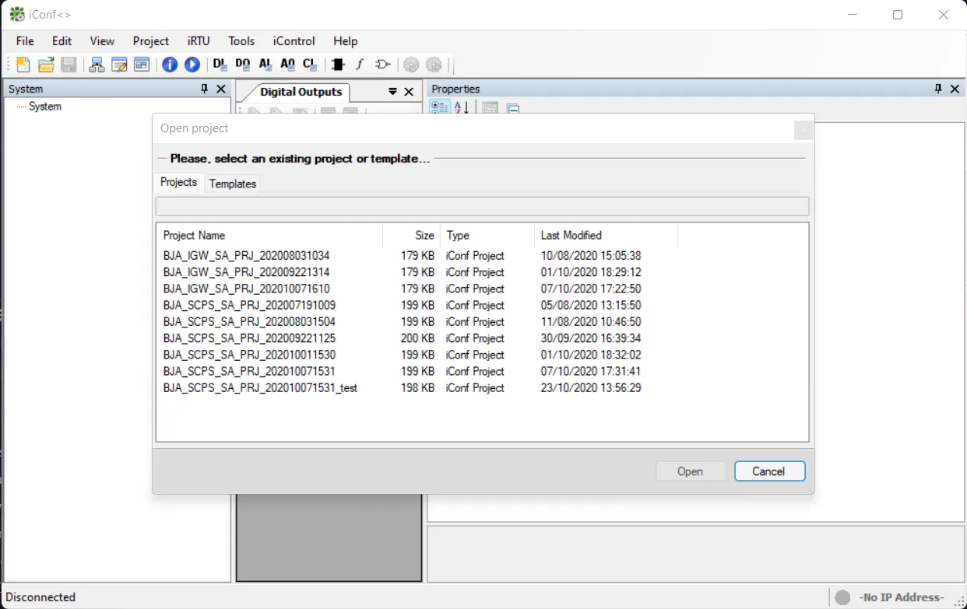Pin the System panel
Viewport: 967px width, 609px height.
coord(205,89)
